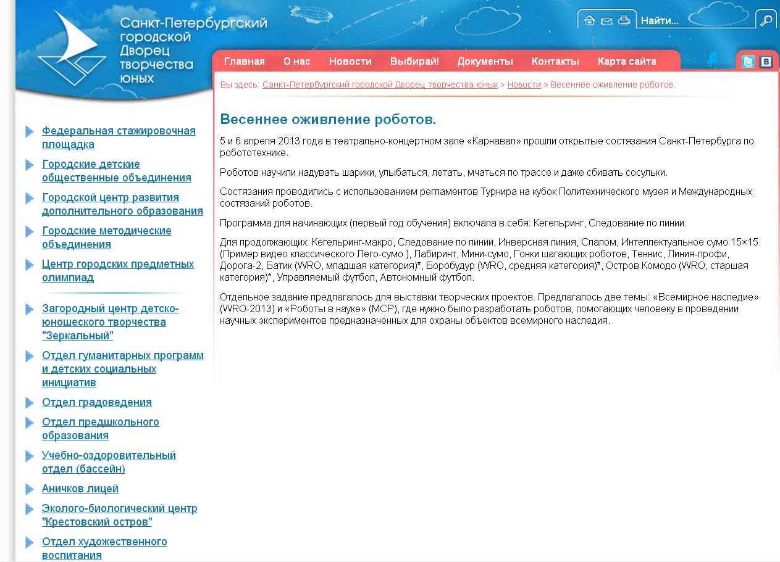Click paragraph starting 5 и 6 апреля 2013
This screenshot has width=780, height=562.
point(487,147)
